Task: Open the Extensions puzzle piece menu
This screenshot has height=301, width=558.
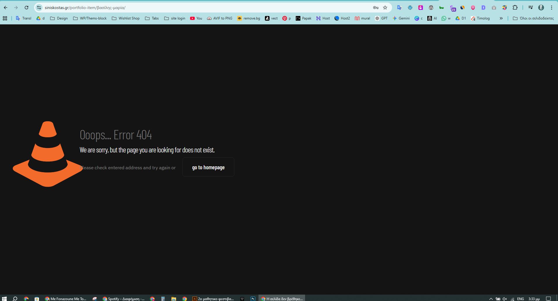Action: pos(515,8)
